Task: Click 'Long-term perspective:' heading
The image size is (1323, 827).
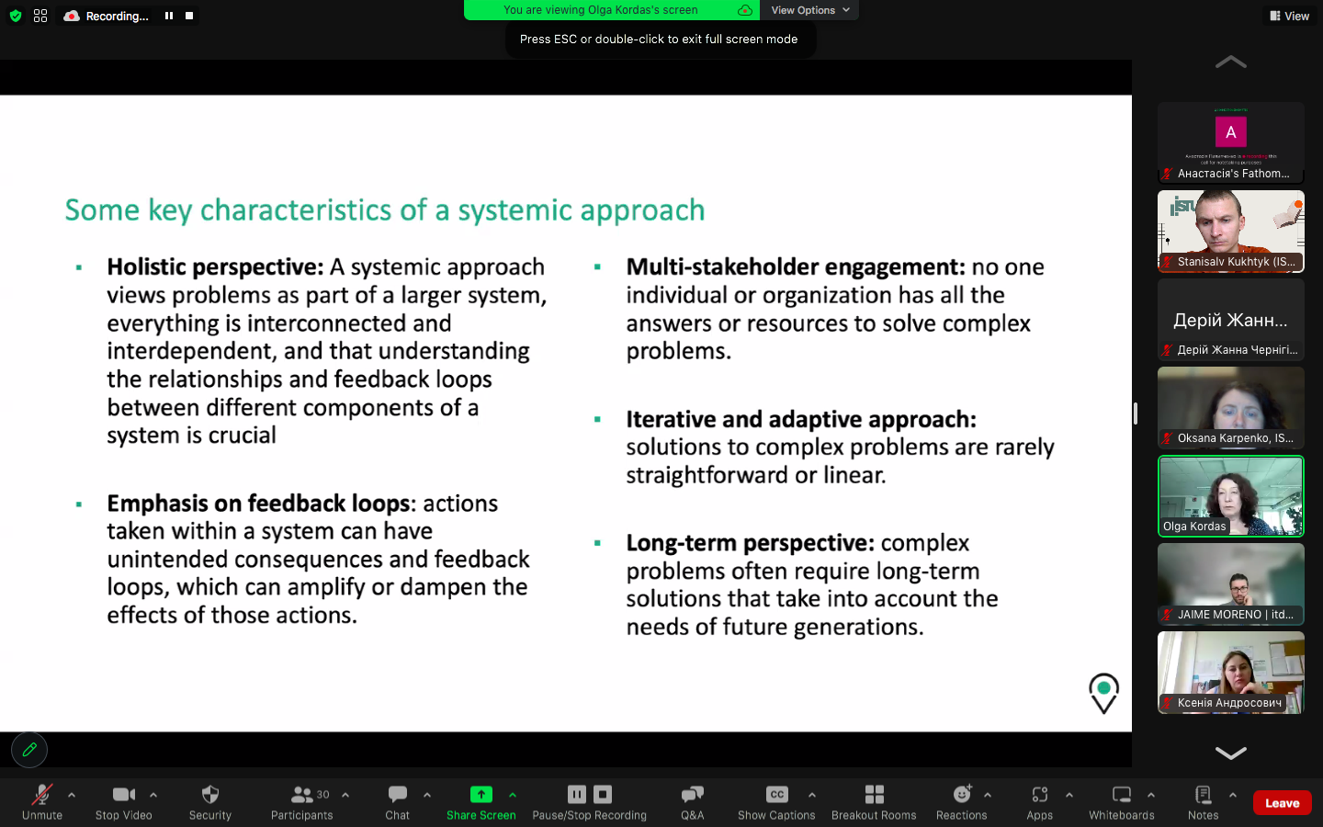Action: point(750,543)
